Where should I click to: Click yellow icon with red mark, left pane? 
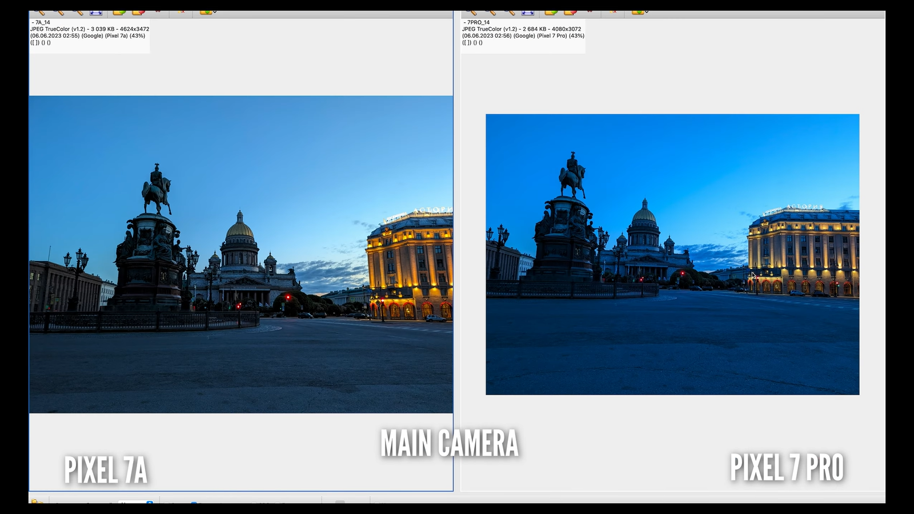click(138, 12)
